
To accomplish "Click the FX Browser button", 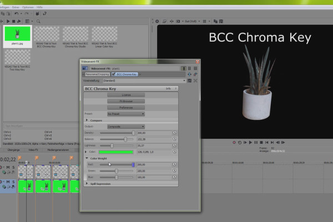I will 126,102.
